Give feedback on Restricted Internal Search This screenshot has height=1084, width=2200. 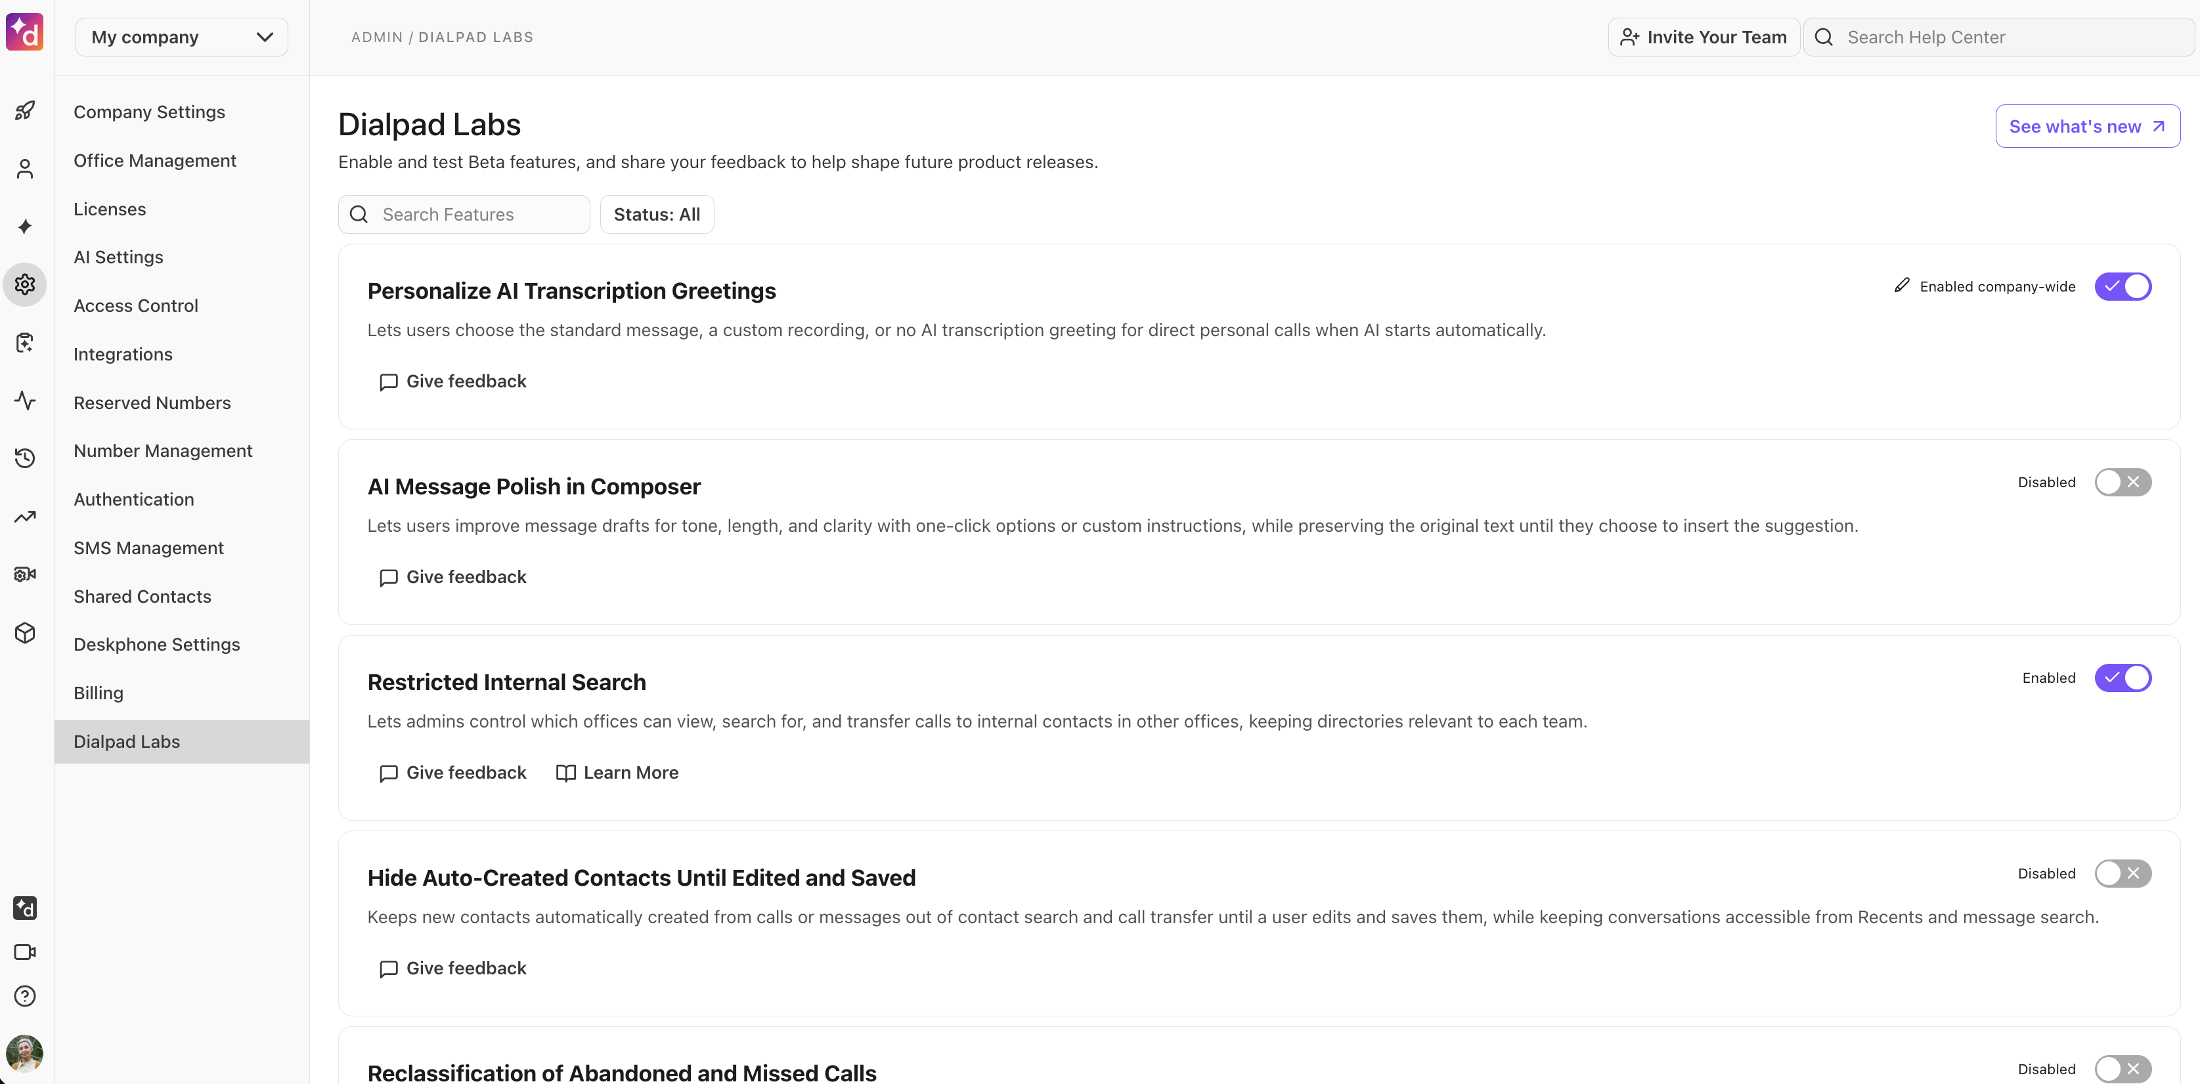point(452,772)
